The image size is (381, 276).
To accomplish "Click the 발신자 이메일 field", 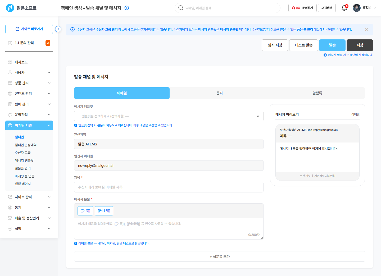I will point(169,165).
